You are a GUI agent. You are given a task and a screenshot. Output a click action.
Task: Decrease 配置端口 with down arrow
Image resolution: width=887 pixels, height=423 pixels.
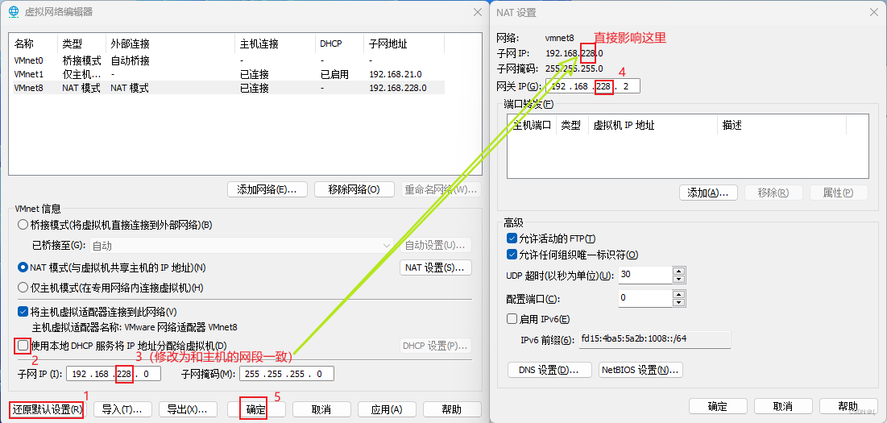679,303
